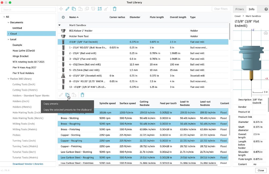Click the Search input field
The image size is (269, 174).
29,10
